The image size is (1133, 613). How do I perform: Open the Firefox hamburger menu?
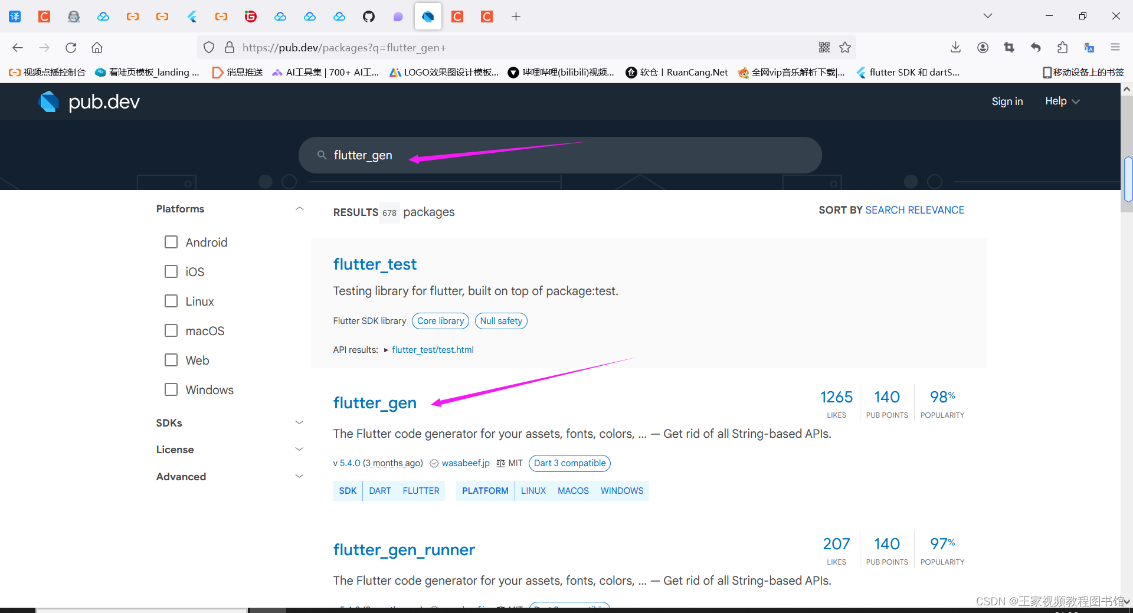[x=1116, y=47]
